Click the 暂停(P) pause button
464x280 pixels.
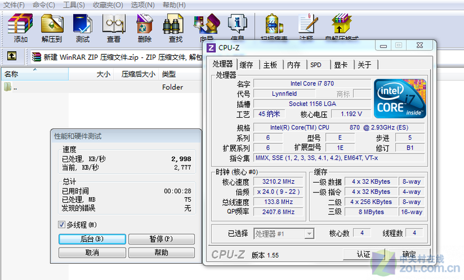coord(162,239)
